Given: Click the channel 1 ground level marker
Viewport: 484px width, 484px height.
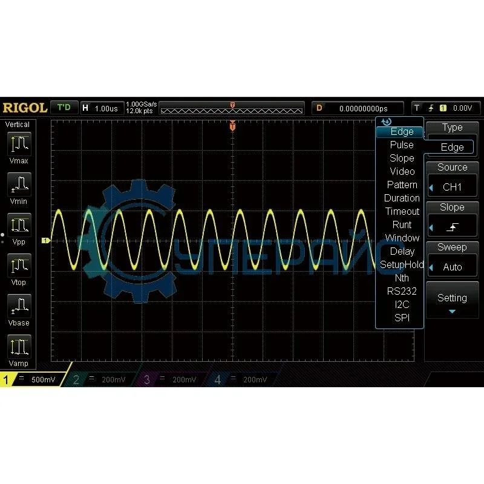Looking at the screenshot, I should (x=45, y=241).
